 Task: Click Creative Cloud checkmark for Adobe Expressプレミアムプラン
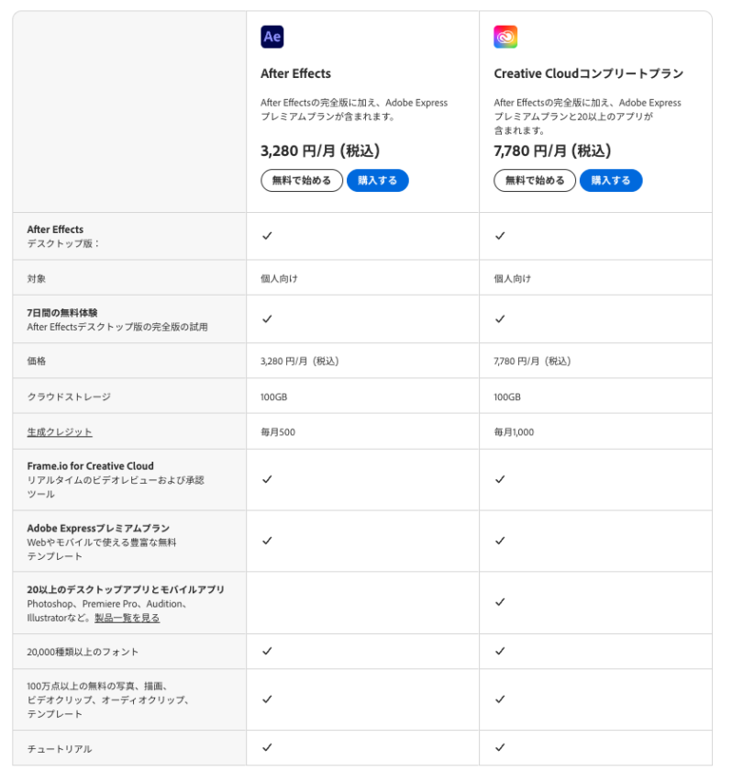click(500, 542)
